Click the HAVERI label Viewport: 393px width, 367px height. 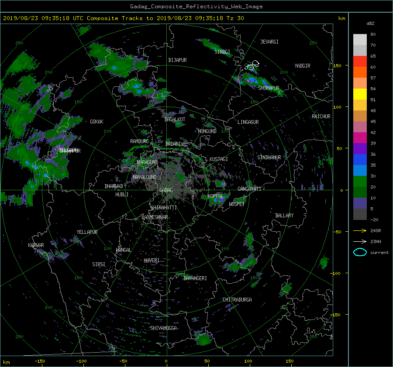pyautogui.click(x=152, y=261)
